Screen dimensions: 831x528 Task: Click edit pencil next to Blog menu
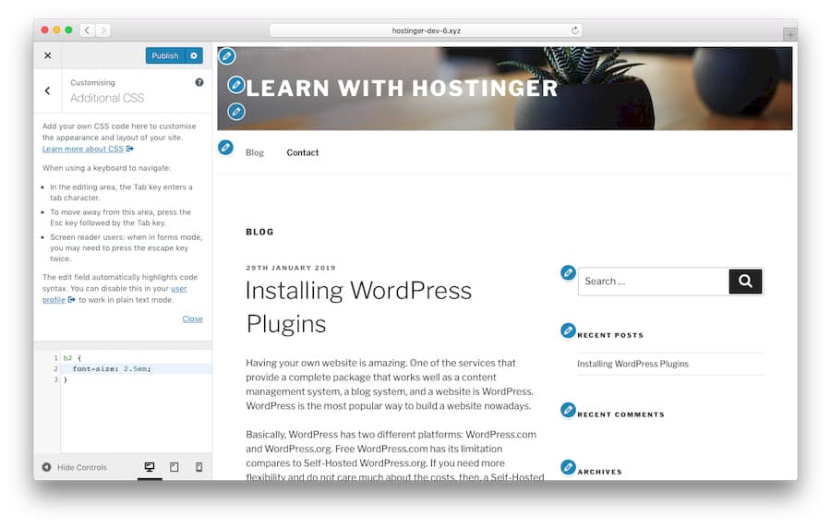[x=226, y=147]
